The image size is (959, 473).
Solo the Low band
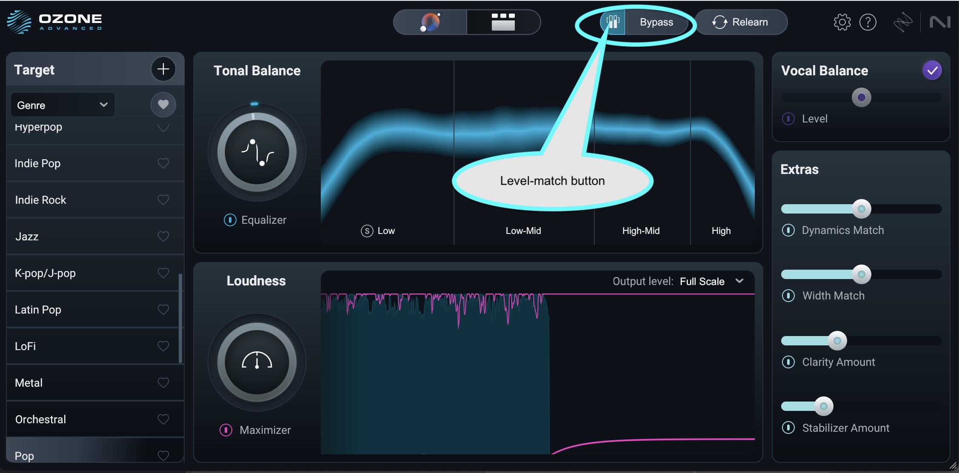point(367,231)
